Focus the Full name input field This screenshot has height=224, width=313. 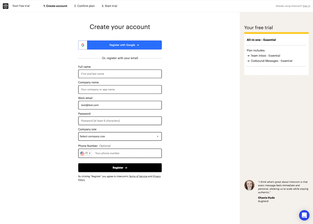120,74
